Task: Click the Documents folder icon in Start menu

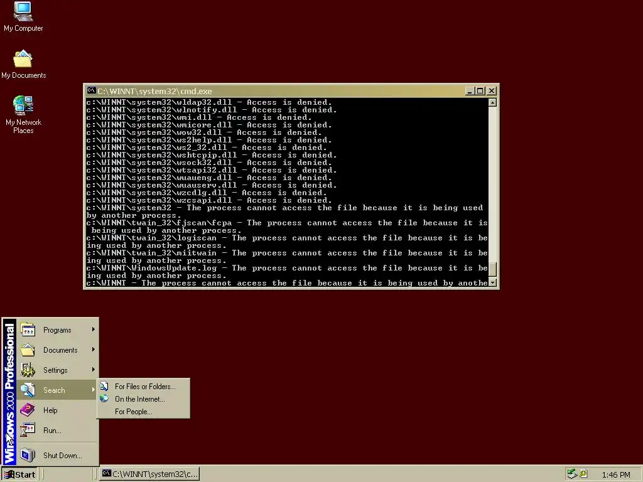Action: coord(28,350)
